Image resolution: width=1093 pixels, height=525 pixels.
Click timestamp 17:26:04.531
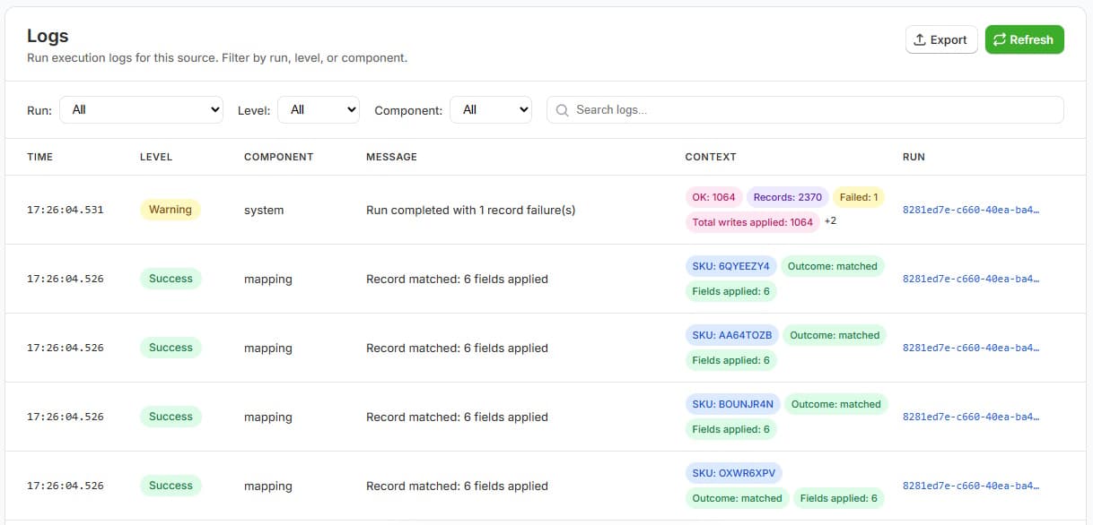pos(66,210)
